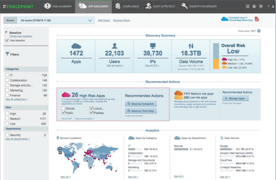Click the Manage Apps button

pyautogui.click(x=236, y=98)
